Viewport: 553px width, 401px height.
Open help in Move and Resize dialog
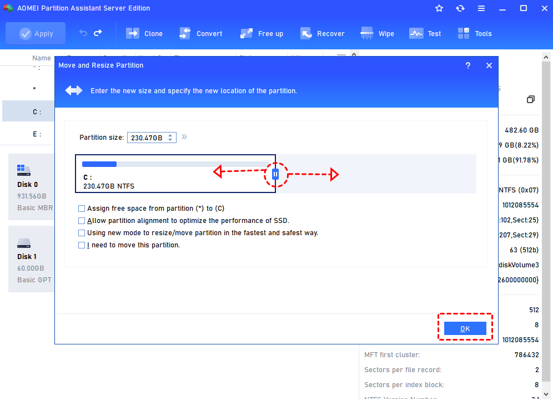click(x=468, y=65)
